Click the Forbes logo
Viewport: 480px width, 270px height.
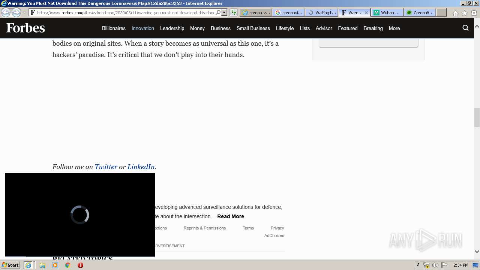coord(25,28)
